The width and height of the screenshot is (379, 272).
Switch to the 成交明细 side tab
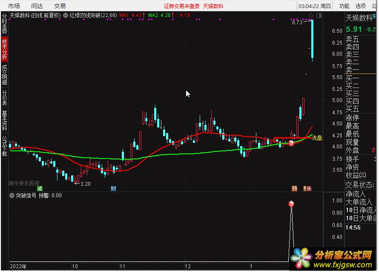[5, 75]
